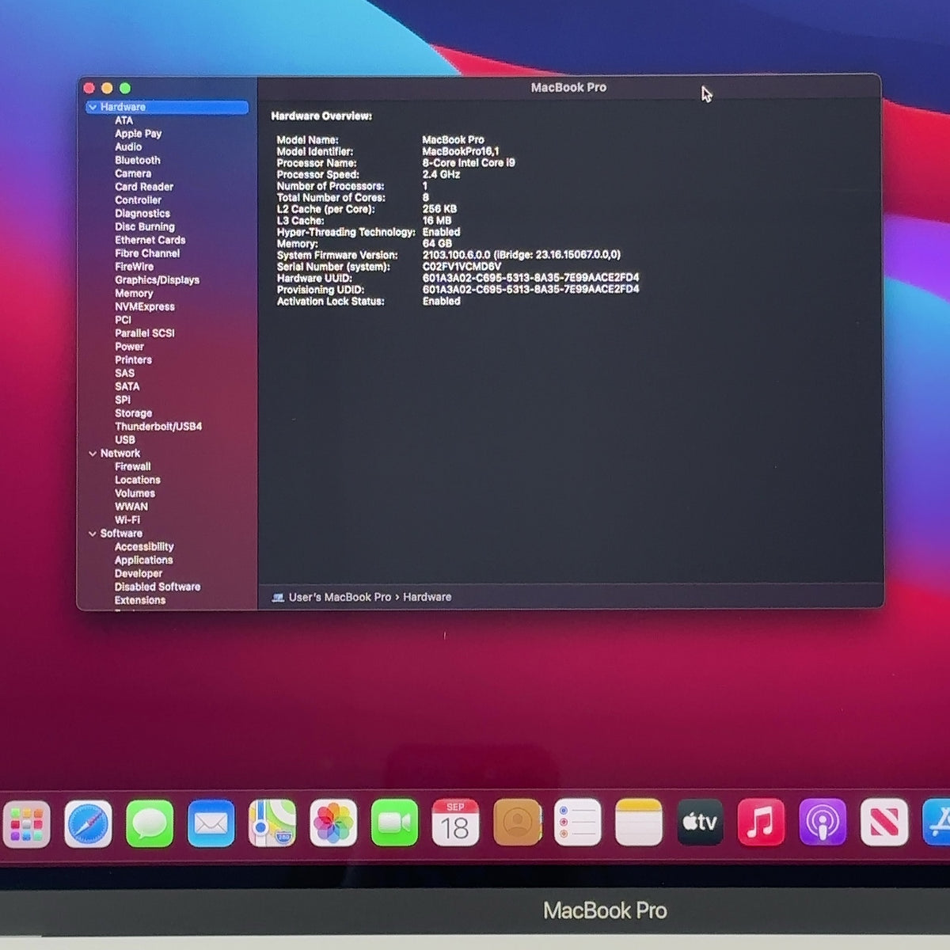Select Ethernet Cards in sidebar
The height and width of the screenshot is (950, 950).
[150, 240]
